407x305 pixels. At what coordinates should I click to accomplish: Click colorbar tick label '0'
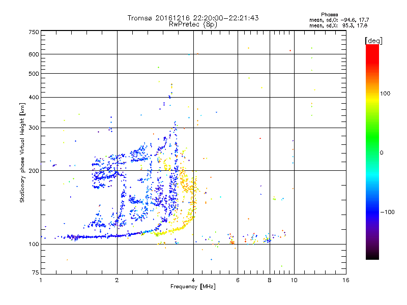[382, 153]
